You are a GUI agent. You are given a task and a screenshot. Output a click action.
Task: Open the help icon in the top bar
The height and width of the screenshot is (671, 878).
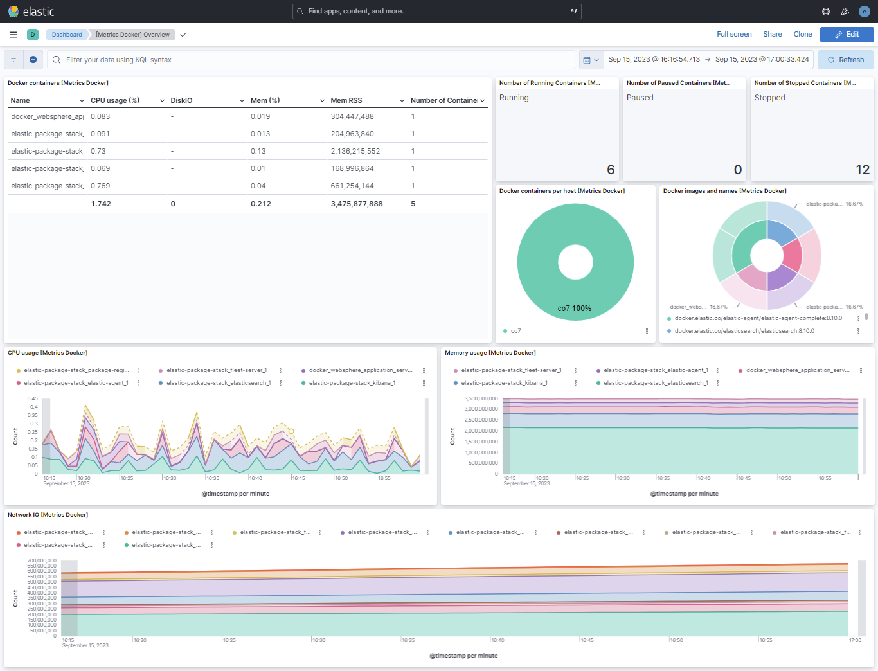pos(826,11)
